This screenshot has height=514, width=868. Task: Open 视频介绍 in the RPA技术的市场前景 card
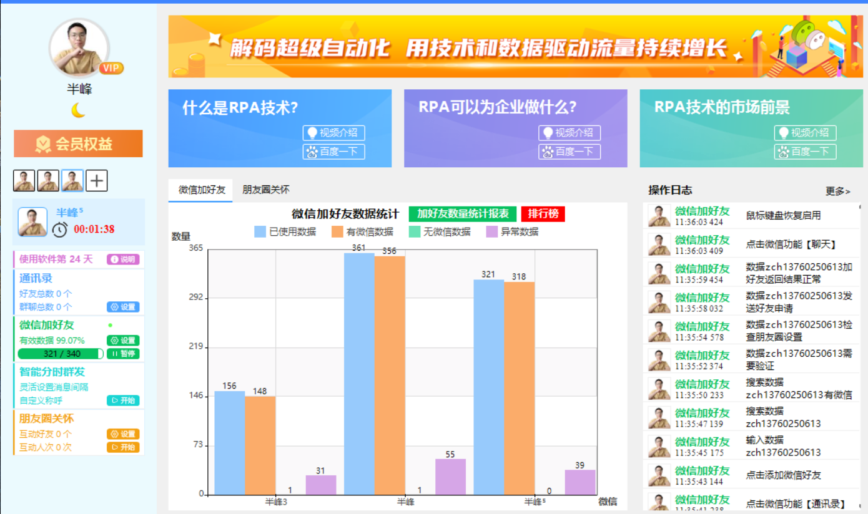(805, 133)
